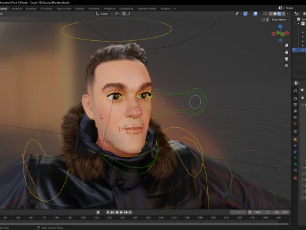Select wireframe viewport shading
This screenshot has width=306, height=230.
click(x=271, y=14)
